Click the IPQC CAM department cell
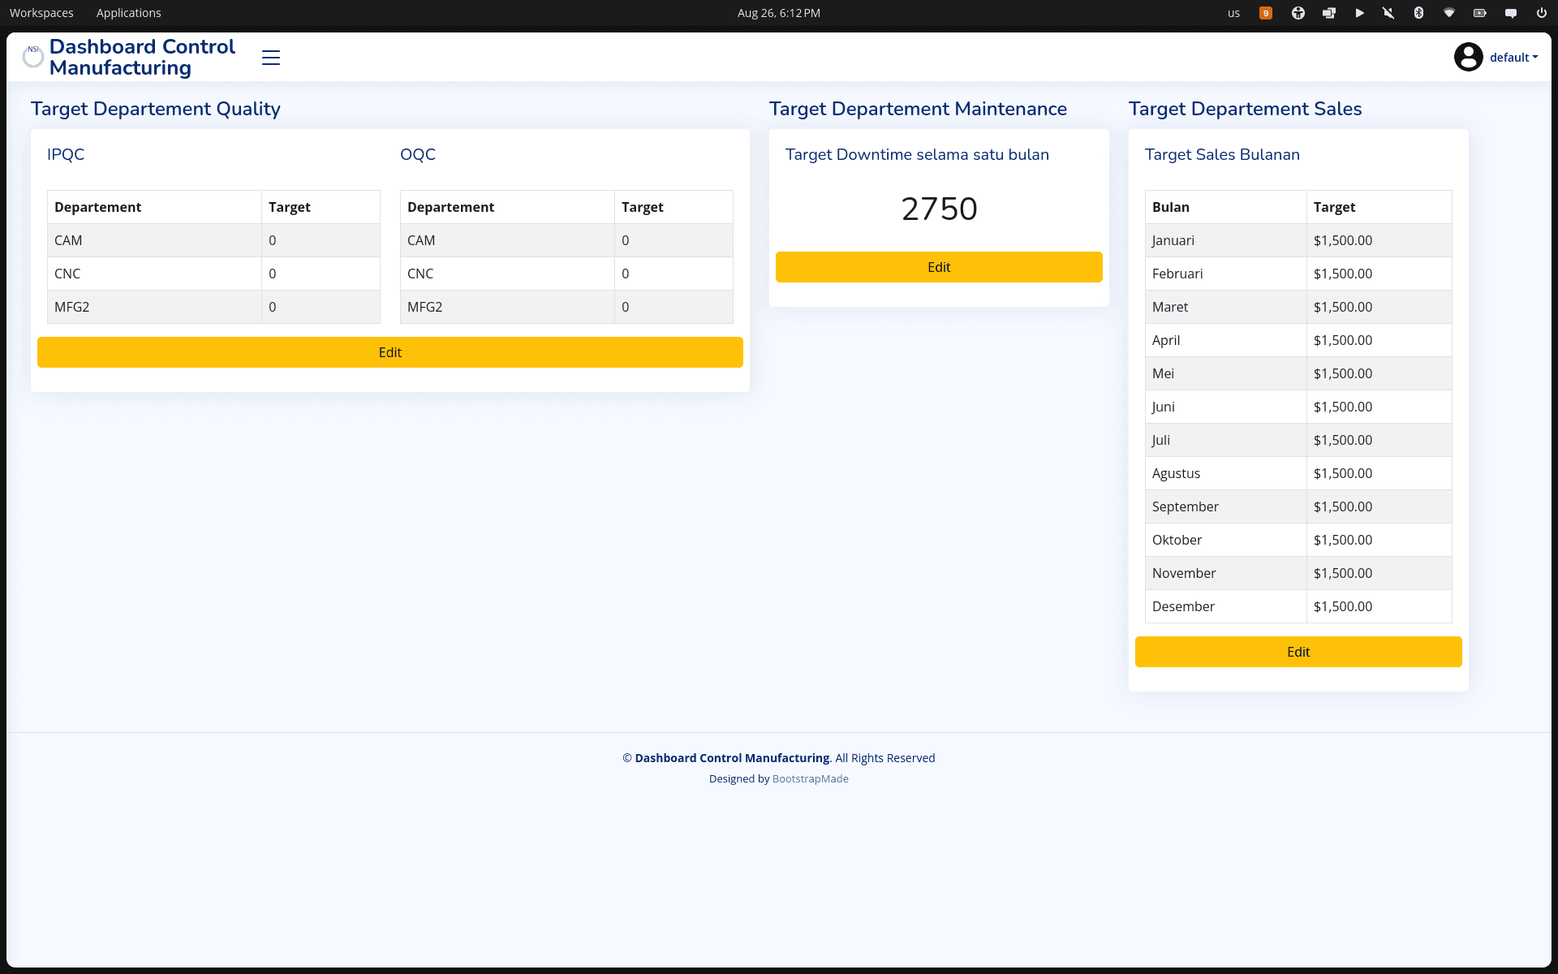Viewport: 1558px width, 974px height. pyautogui.click(x=154, y=240)
